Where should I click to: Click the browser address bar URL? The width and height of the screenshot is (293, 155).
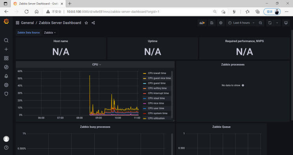[113, 11]
